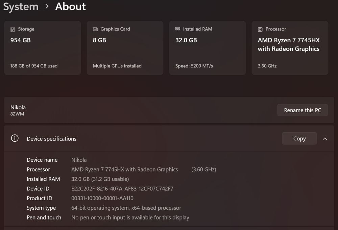Select the AMD Ryzen 7 7745HX processor card heading
338x230 pixels.
pos(289,44)
